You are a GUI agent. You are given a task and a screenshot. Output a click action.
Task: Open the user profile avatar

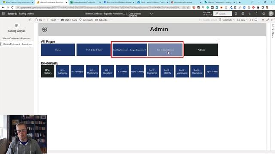271,13
